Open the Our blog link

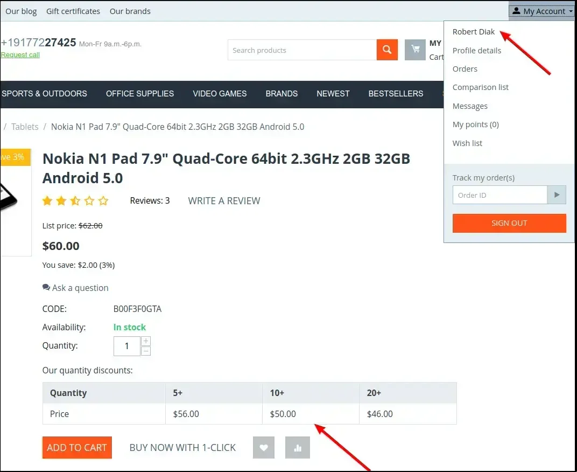(x=21, y=11)
